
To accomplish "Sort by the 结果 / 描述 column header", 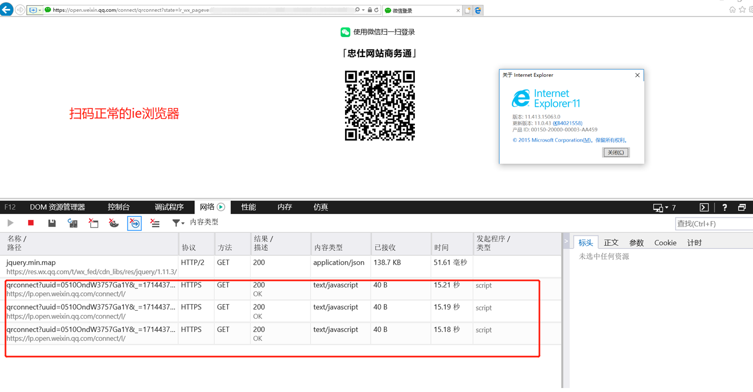I will coord(281,243).
